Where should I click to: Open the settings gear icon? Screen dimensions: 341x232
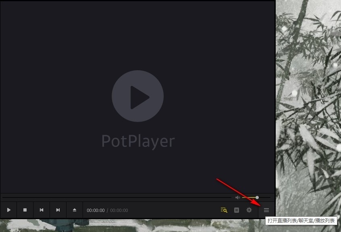249,210
